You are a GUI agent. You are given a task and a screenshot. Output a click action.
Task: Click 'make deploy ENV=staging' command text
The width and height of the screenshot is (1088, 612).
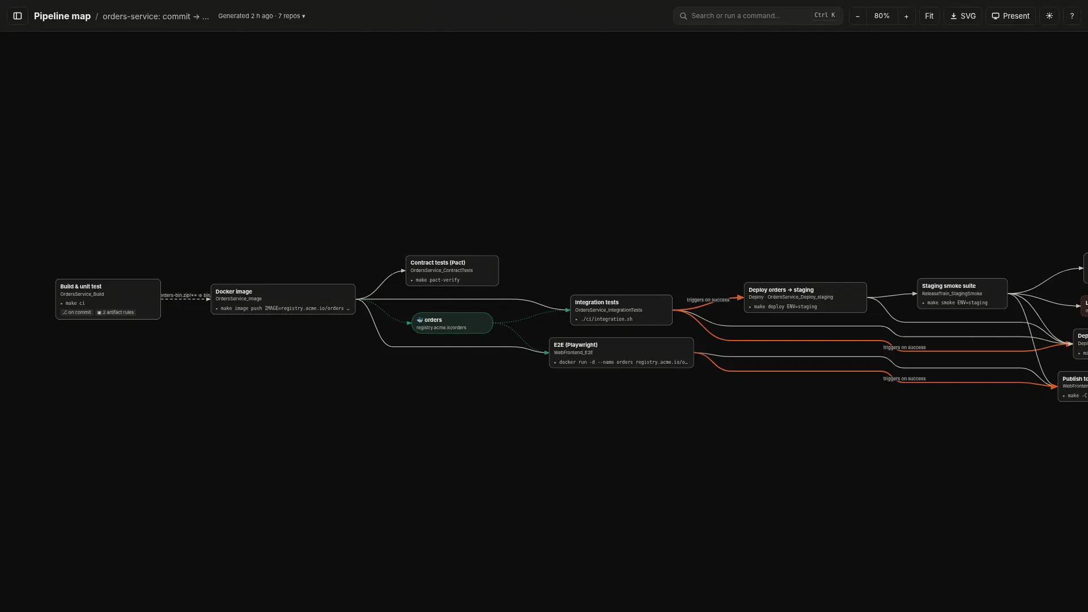[785, 307]
